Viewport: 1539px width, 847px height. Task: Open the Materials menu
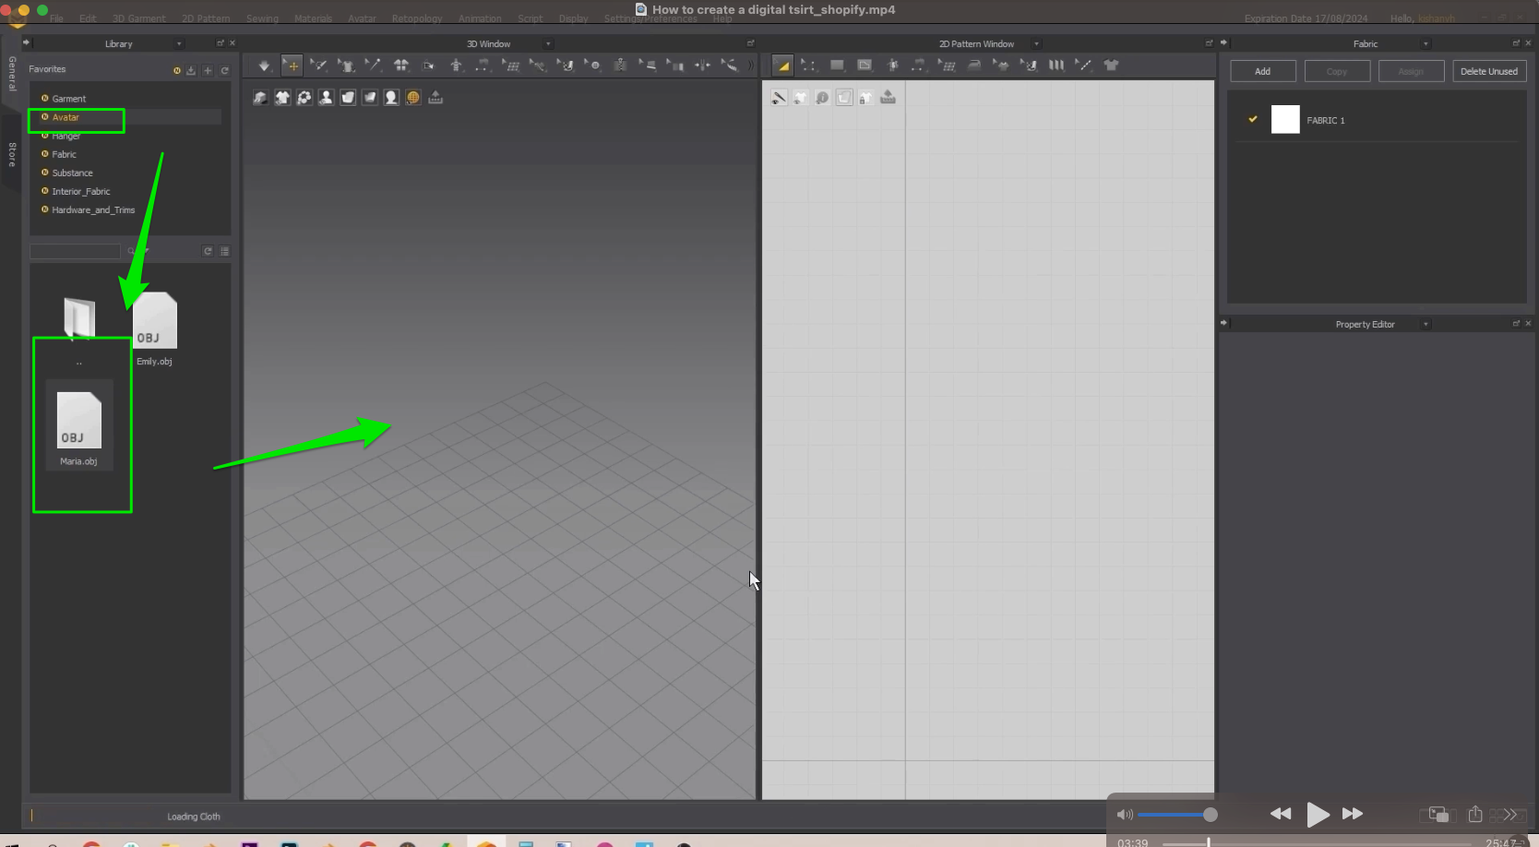[x=313, y=18]
